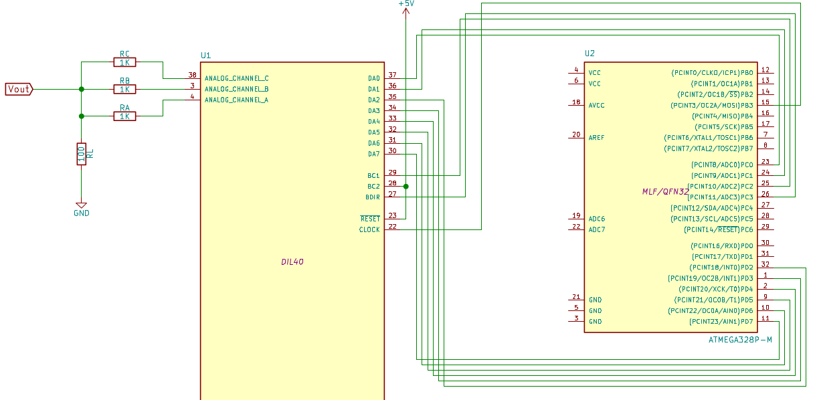813x400 pixels.
Task: Select the ATMEGA328P-M value label
Action: pos(740,340)
